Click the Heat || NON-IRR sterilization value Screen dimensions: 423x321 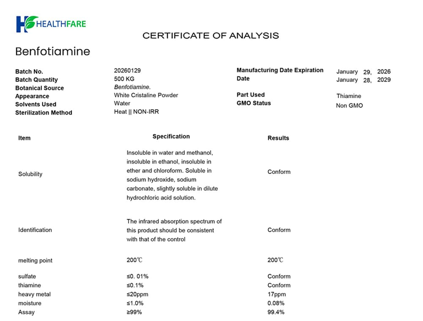[x=137, y=112]
